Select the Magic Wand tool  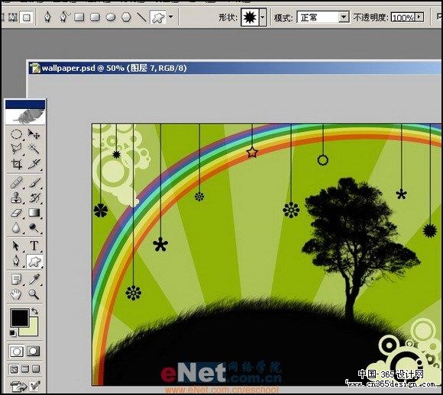tap(34, 149)
